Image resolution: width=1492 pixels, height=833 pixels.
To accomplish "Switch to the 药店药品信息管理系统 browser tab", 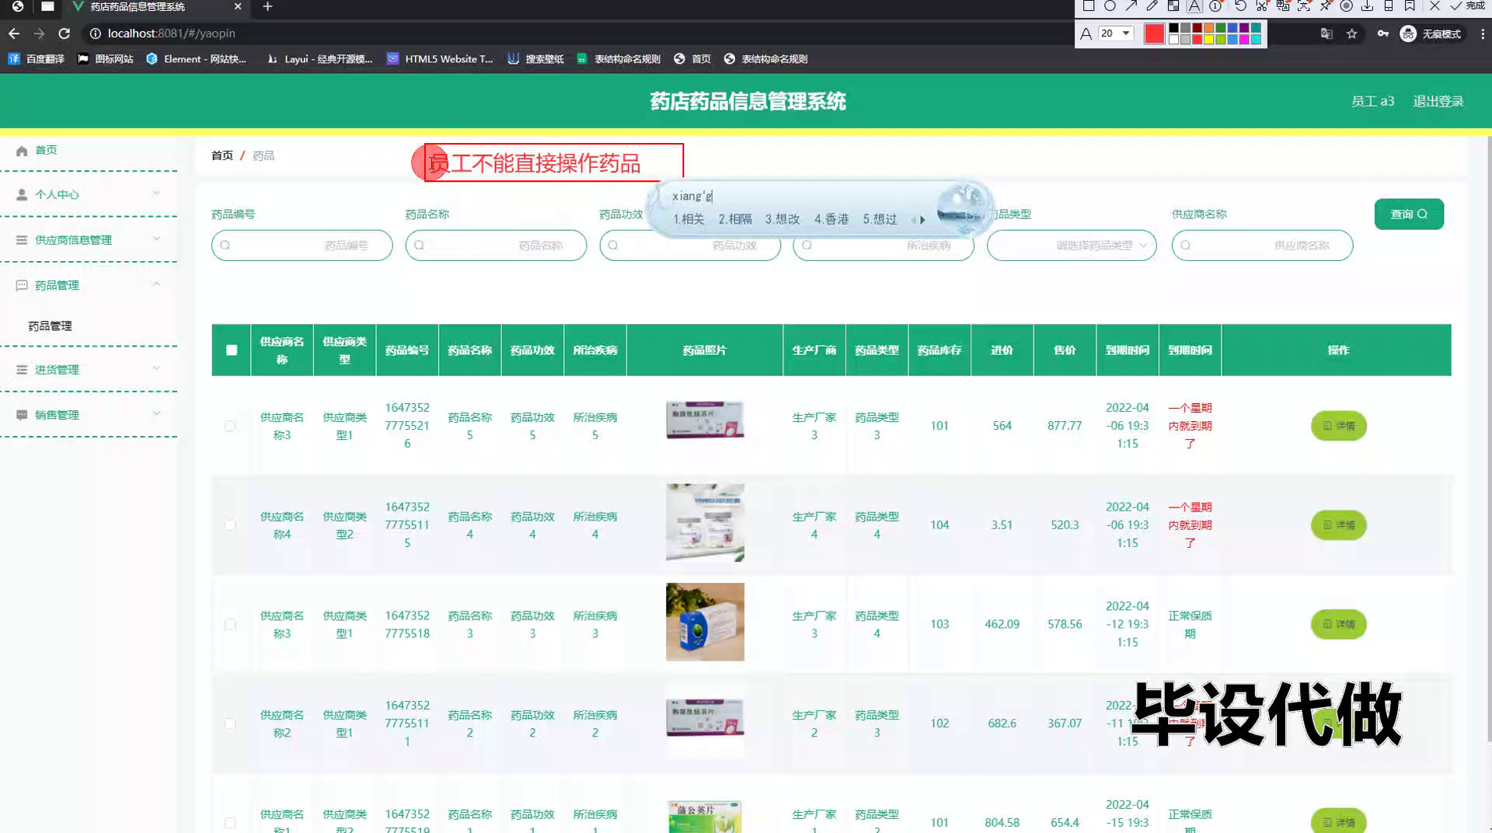I will 155,6.
